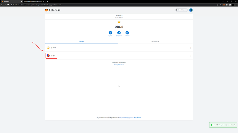Viewport: 238px width, 133px height.
Task: Switch to the Assets (Активы) tab
Action: (x=81, y=41)
